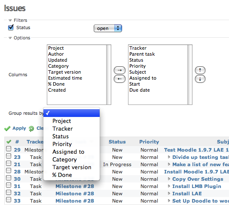Click the green check-all icon in table header
Screen dimensions: 229x206
[x=9, y=141]
